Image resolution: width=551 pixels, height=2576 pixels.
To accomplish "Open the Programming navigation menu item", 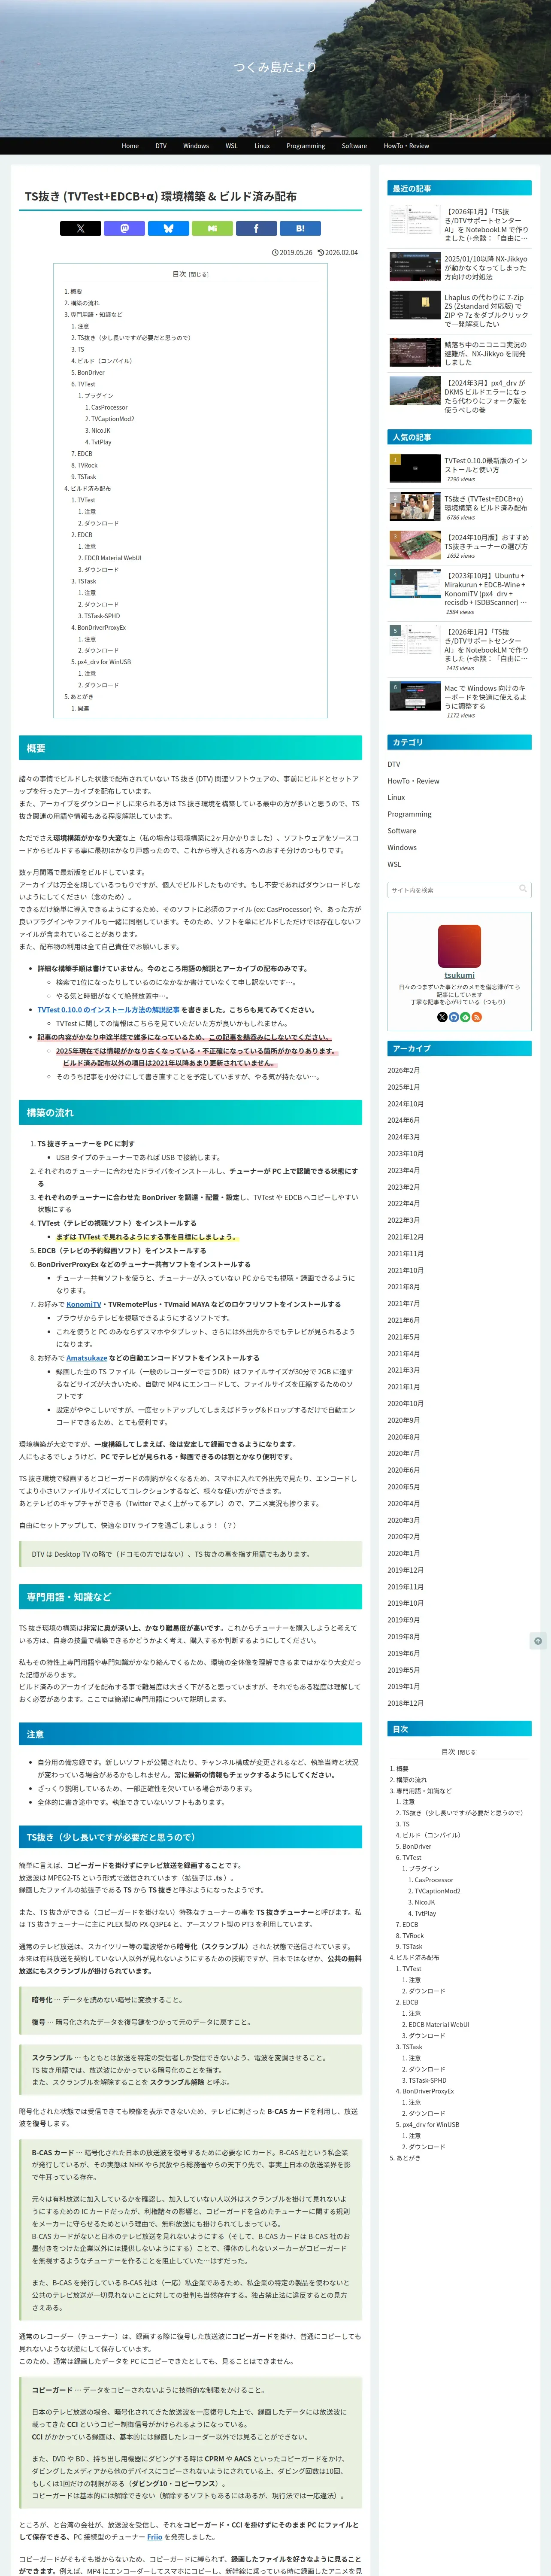I will tap(306, 146).
